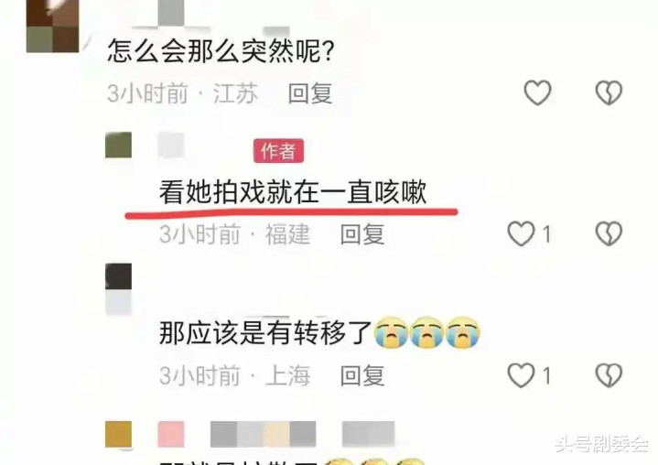
Task: Open the author's green avatar
Action: coord(118,145)
